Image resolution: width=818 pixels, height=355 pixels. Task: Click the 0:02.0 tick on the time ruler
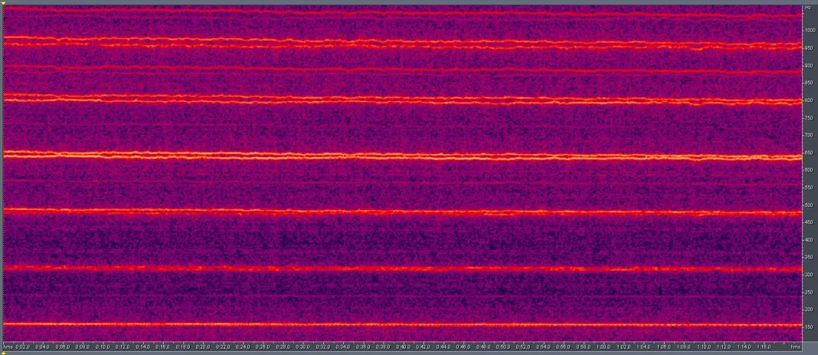point(22,347)
